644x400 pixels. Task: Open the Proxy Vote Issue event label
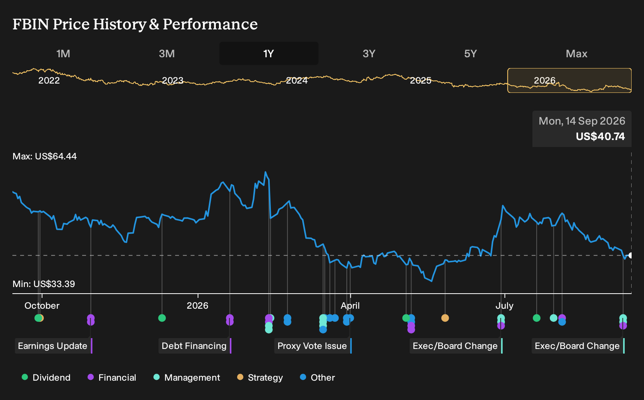(313, 346)
